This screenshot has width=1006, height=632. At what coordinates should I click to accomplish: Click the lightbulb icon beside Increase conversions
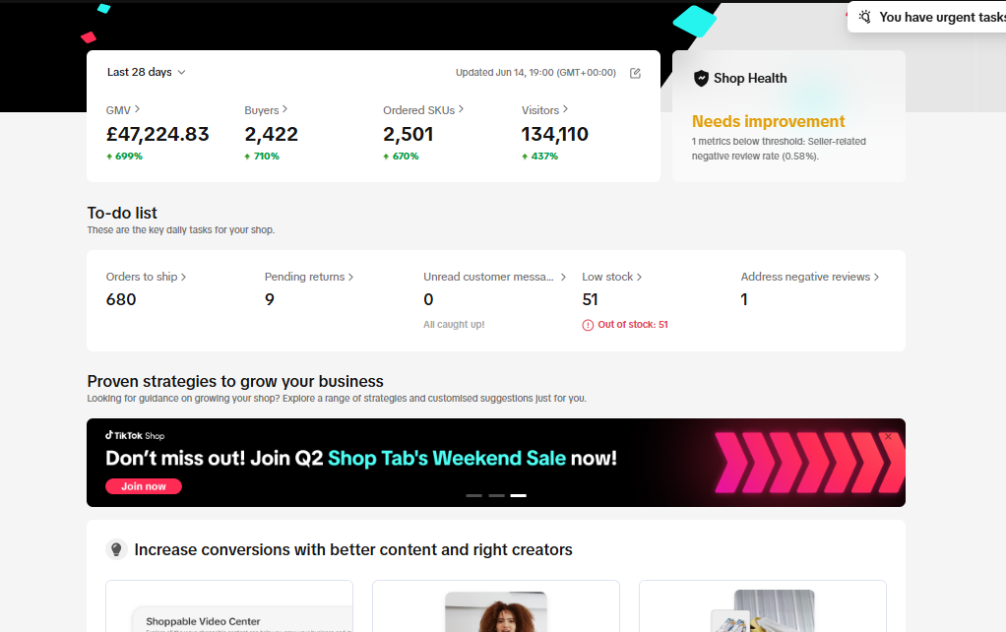(x=116, y=550)
